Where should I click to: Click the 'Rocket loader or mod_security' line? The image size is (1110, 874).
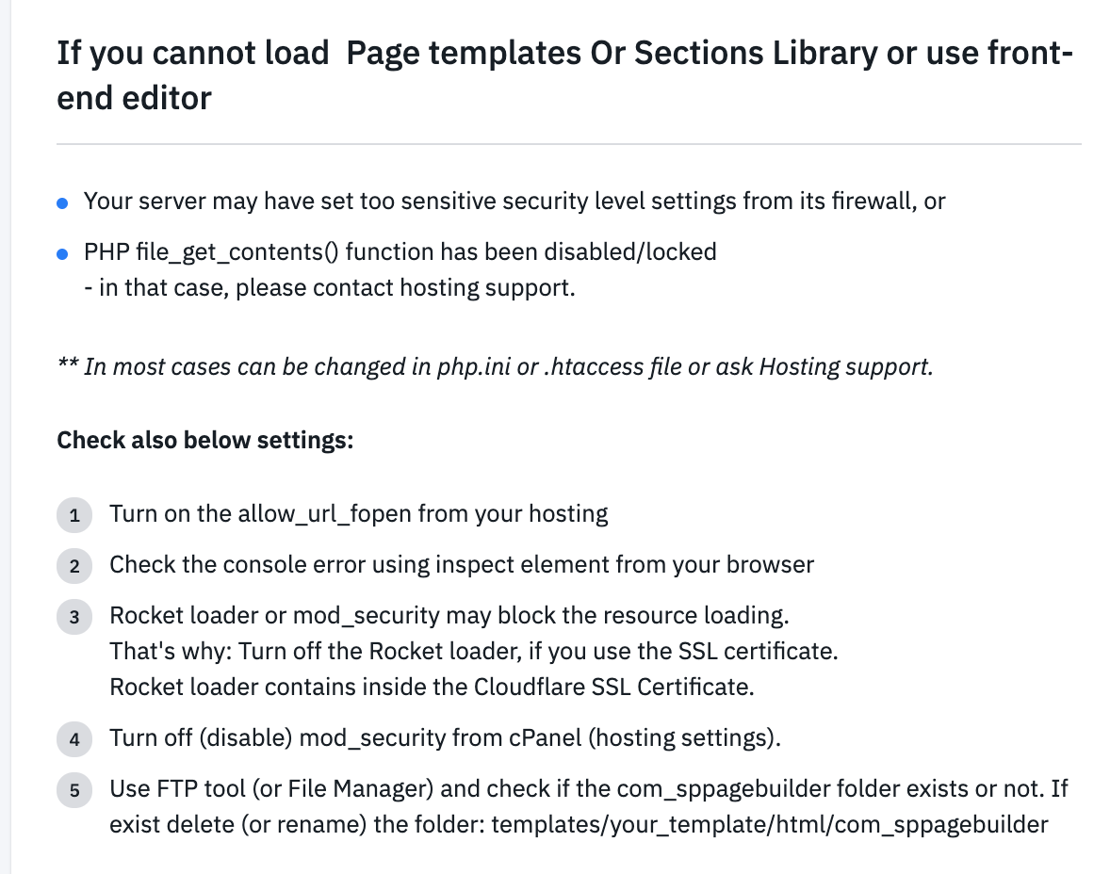coord(449,615)
